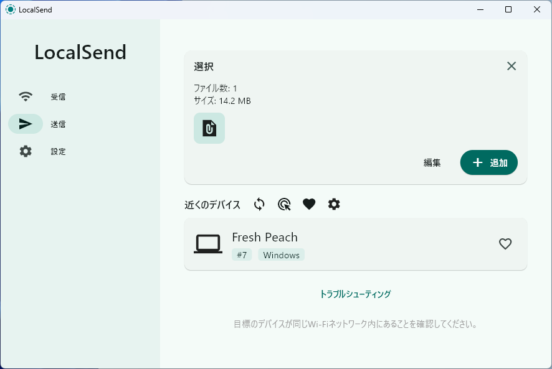552x369 pixels.
Task: Send to the Fresh Peach device
Action: tap(356, 244)
